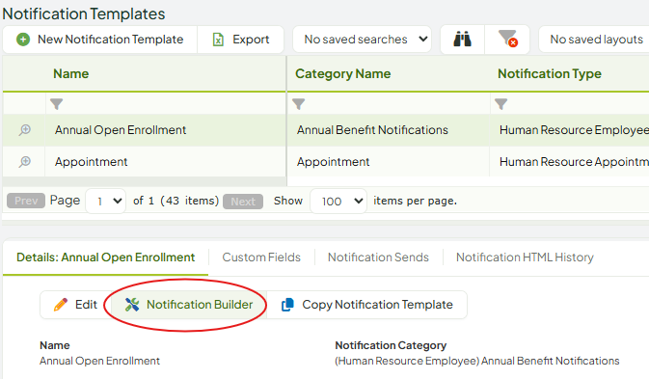Click the Human Resource Appointment type cell
Image resolution: width=649 pixels, height=379 pixels.
[570, 162]
